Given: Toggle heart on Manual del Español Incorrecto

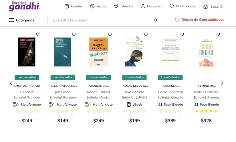Looking at the screenshot, I should [110, 35].
